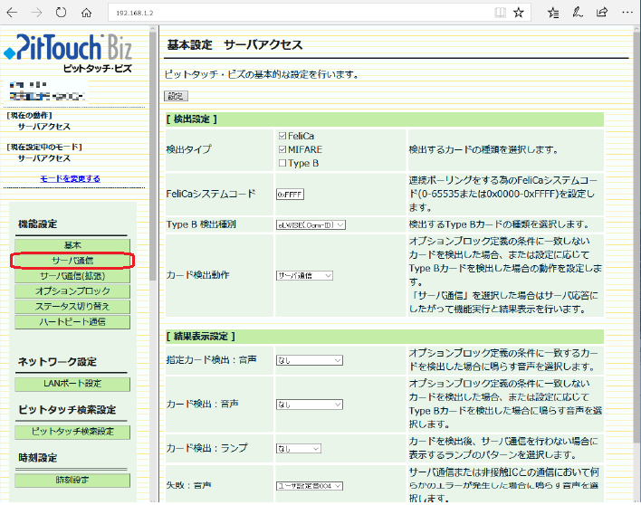The height and width of the screenshot is (505, 641).
Task: Open the 指定カード検出：音声 dropdown
Action: tap(310, 360)
